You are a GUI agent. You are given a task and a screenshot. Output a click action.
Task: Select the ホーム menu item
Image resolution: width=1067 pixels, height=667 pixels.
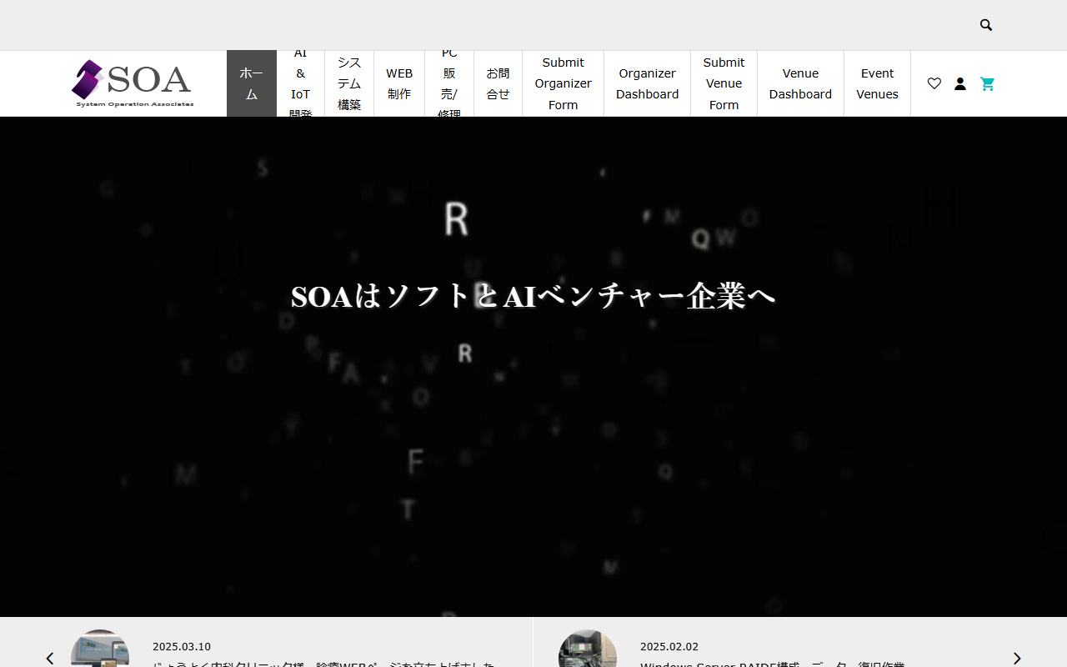click(251, 83)
